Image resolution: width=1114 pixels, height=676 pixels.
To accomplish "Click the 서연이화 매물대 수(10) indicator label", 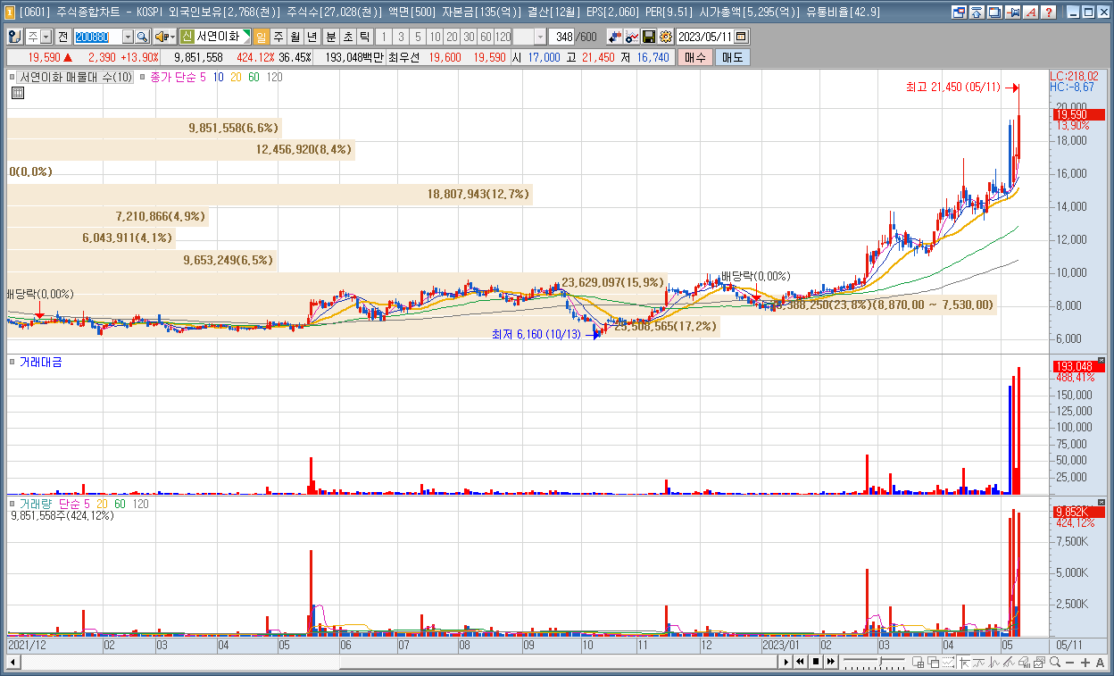I will point(76,78).
